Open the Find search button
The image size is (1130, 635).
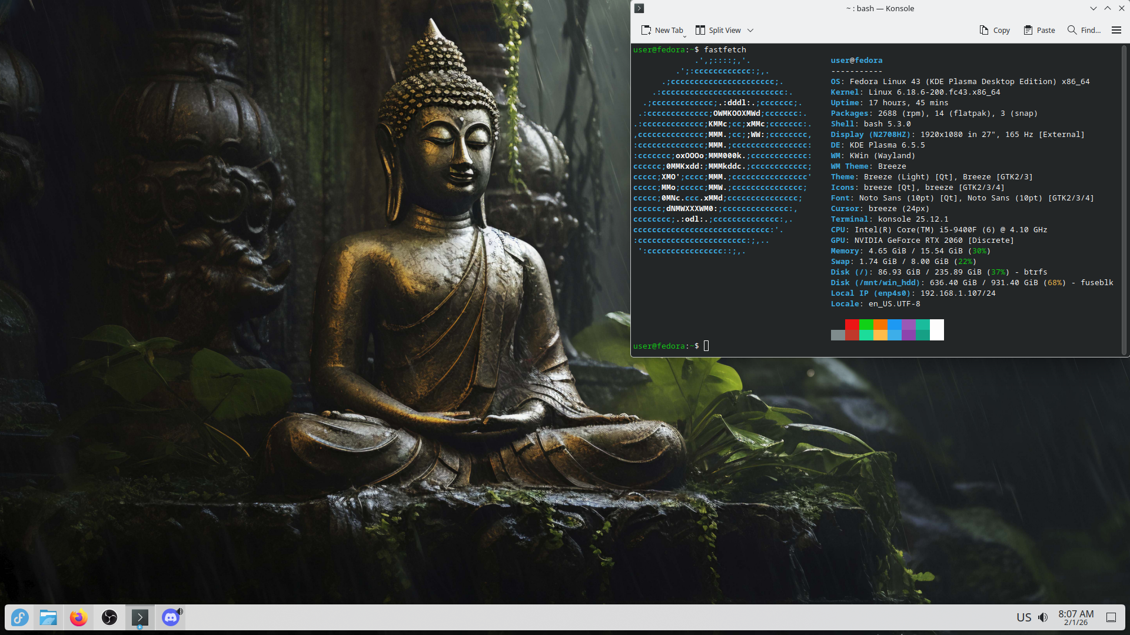pyautogui.click(x=1084, y=30)
